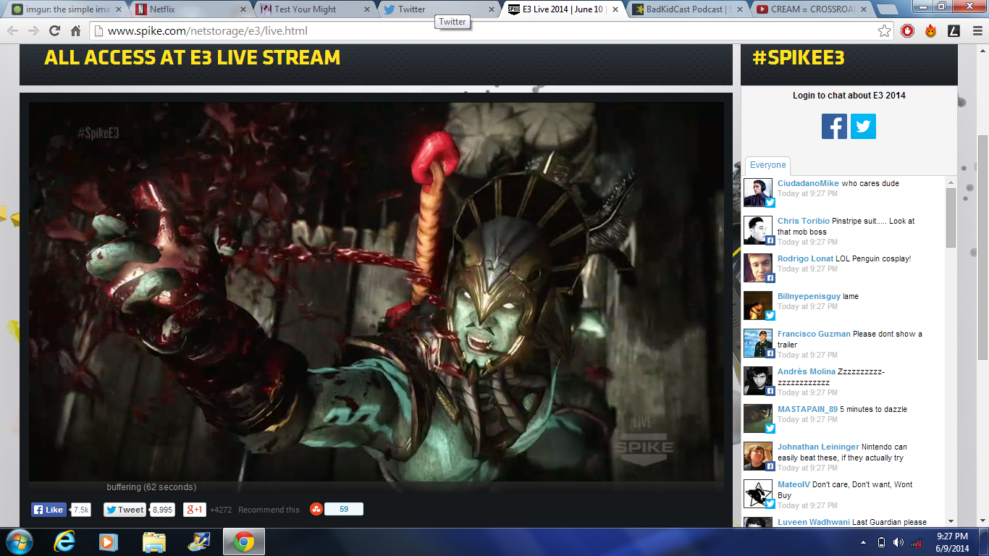Open the browser Home page icon
The width and height of the screenshot is (989, 556).
75,31
